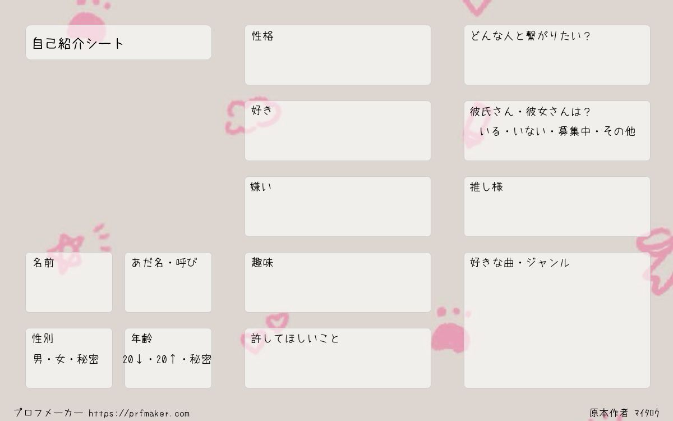Image resolution: width=673 pixels, height=421 pixels.
Task: Select the 名前 name field
Action: coord(69,282)
